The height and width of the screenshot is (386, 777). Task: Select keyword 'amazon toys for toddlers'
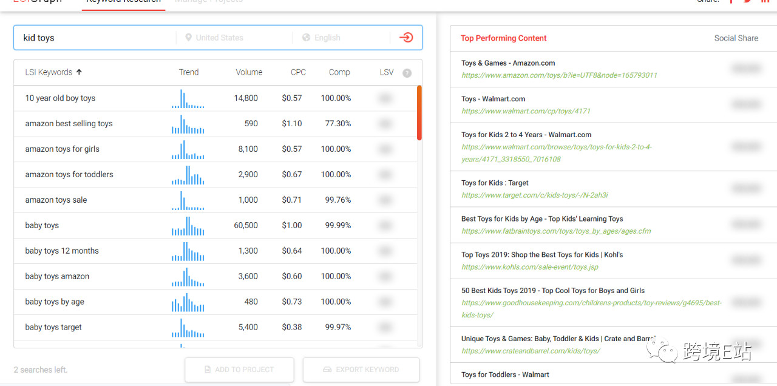click(x=69, y=175)
